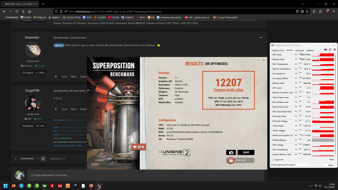Screen dimensions: 338x190
Task: Click the camera screenshot icon in Superposition results
Action: click(231, 153)
